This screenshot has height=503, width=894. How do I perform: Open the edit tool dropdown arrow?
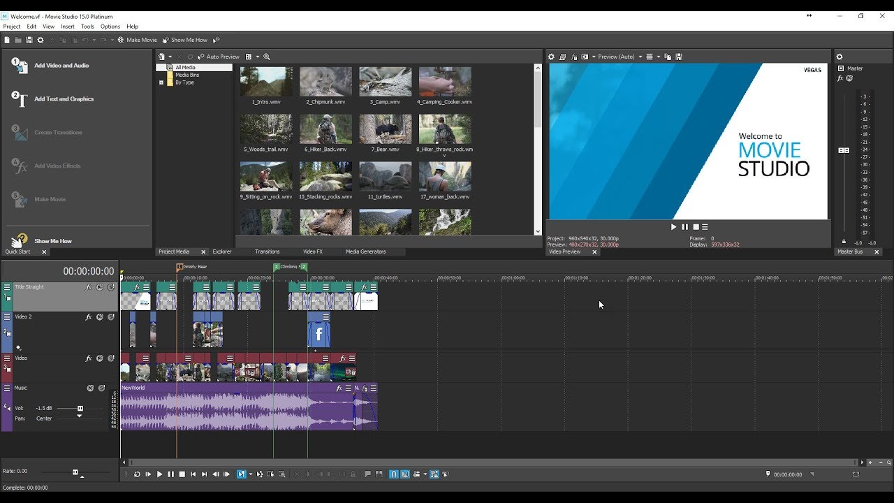pos(250,474)
